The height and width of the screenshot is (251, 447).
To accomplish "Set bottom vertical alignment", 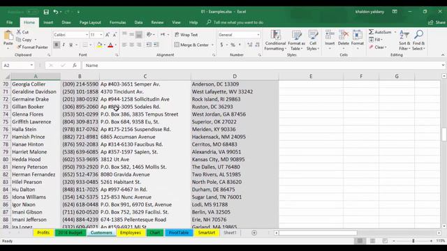I will (139, 35).
